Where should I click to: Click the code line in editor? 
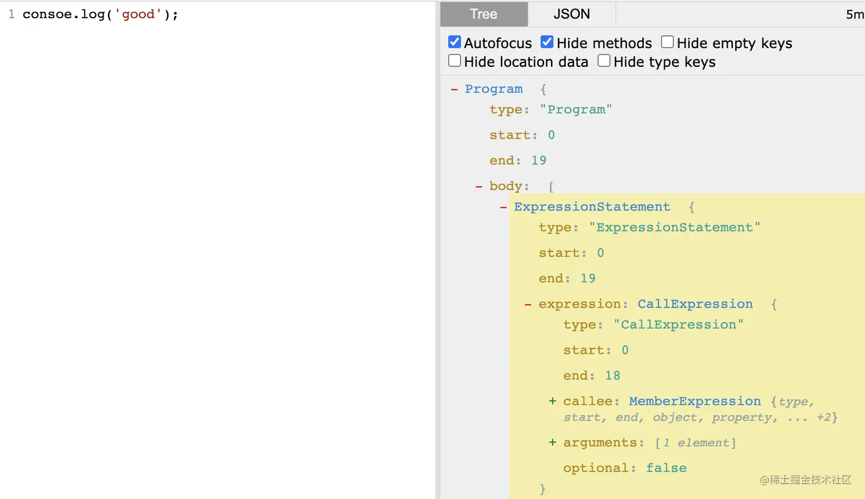coord(100,14)
